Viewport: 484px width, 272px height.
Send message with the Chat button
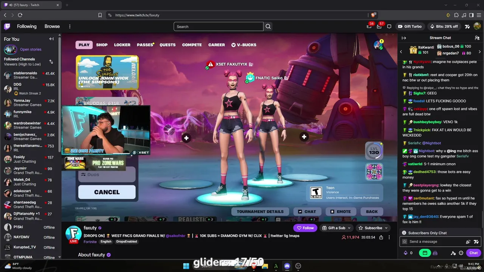473,253
